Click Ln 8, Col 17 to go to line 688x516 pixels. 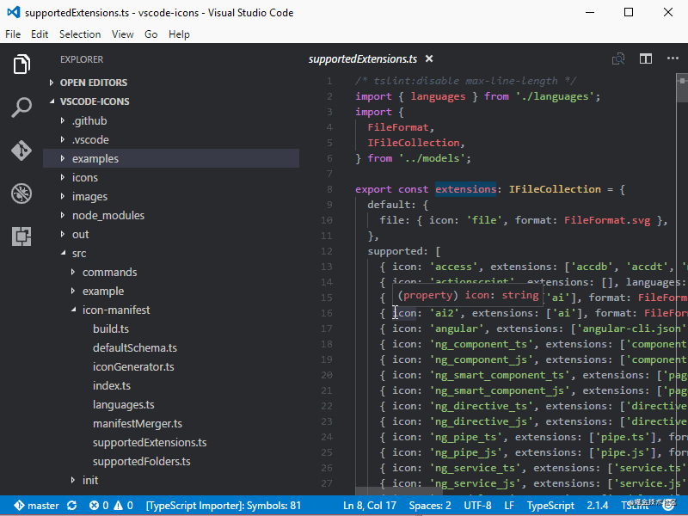pyautogui.click(x=370, y=506)
